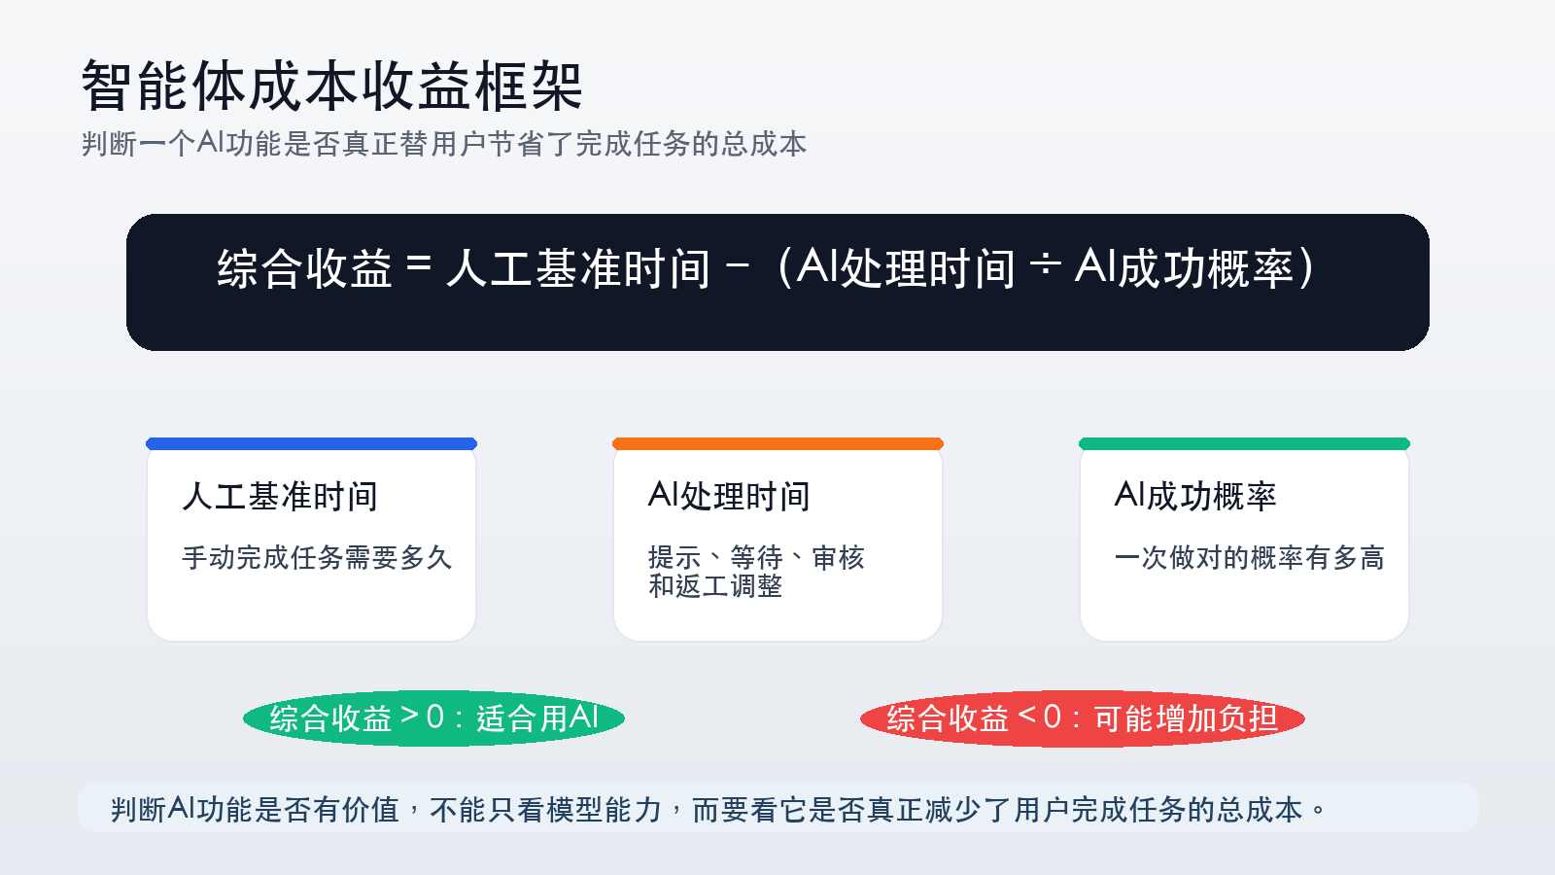
Task: Click 综合收益 in the dark formula box
Action: (x=304, y=269)
